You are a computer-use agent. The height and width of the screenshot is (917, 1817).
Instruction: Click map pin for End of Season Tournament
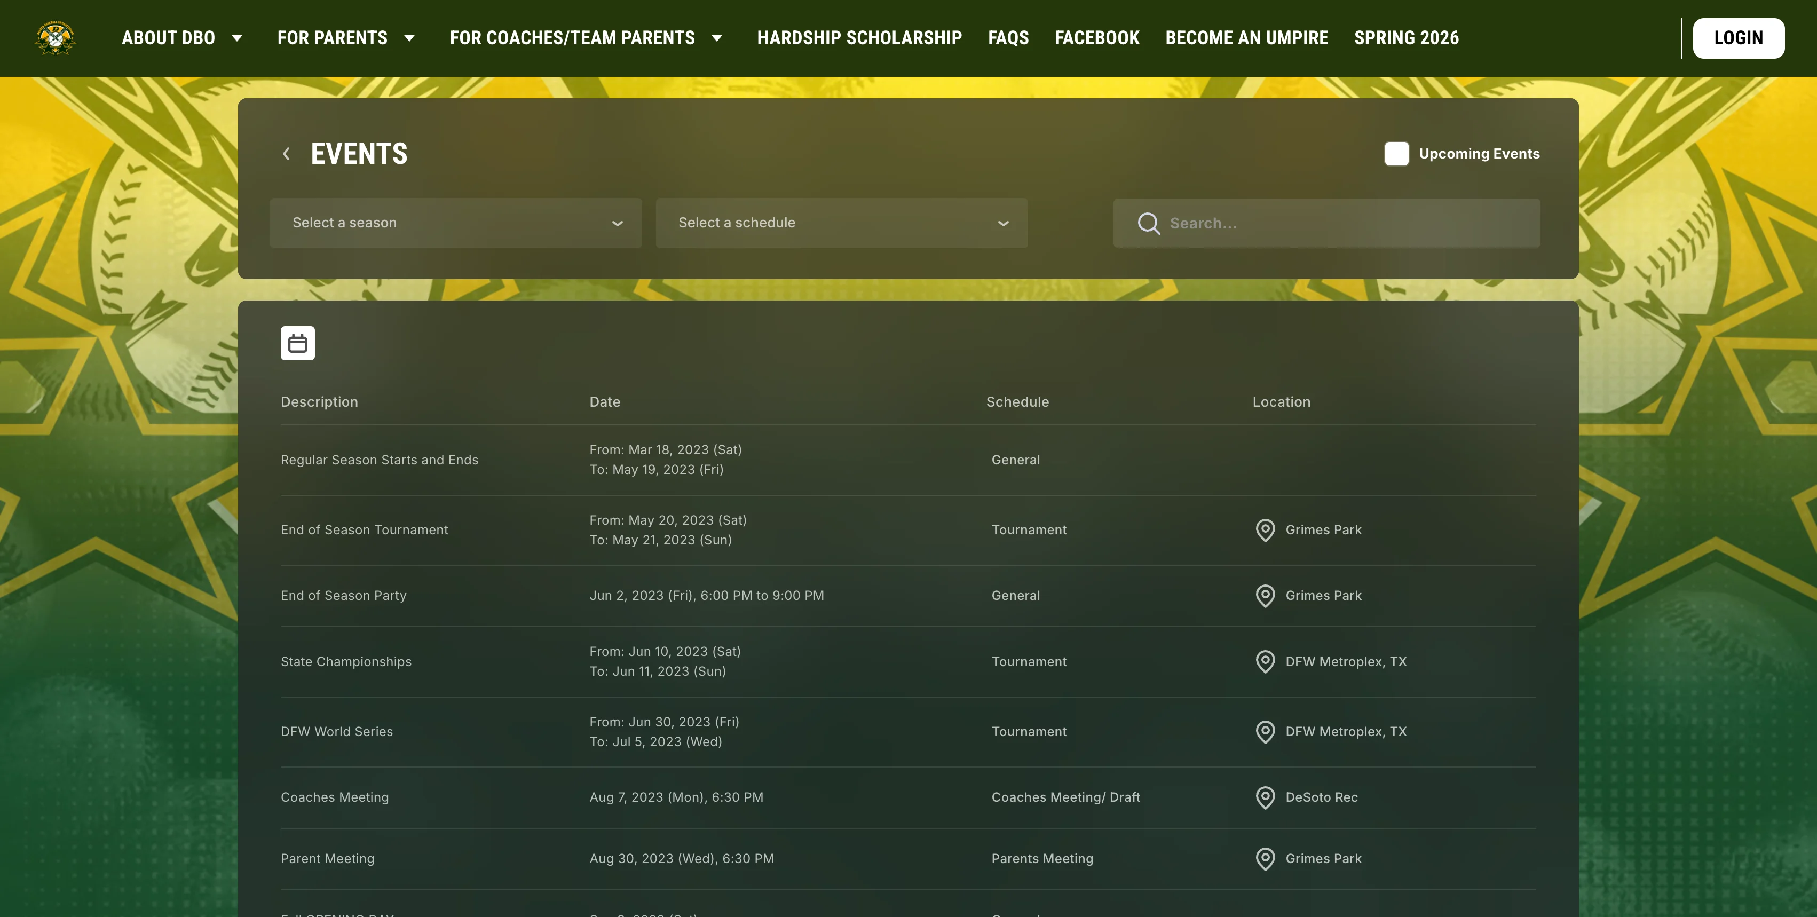[x=1266, y=529]
